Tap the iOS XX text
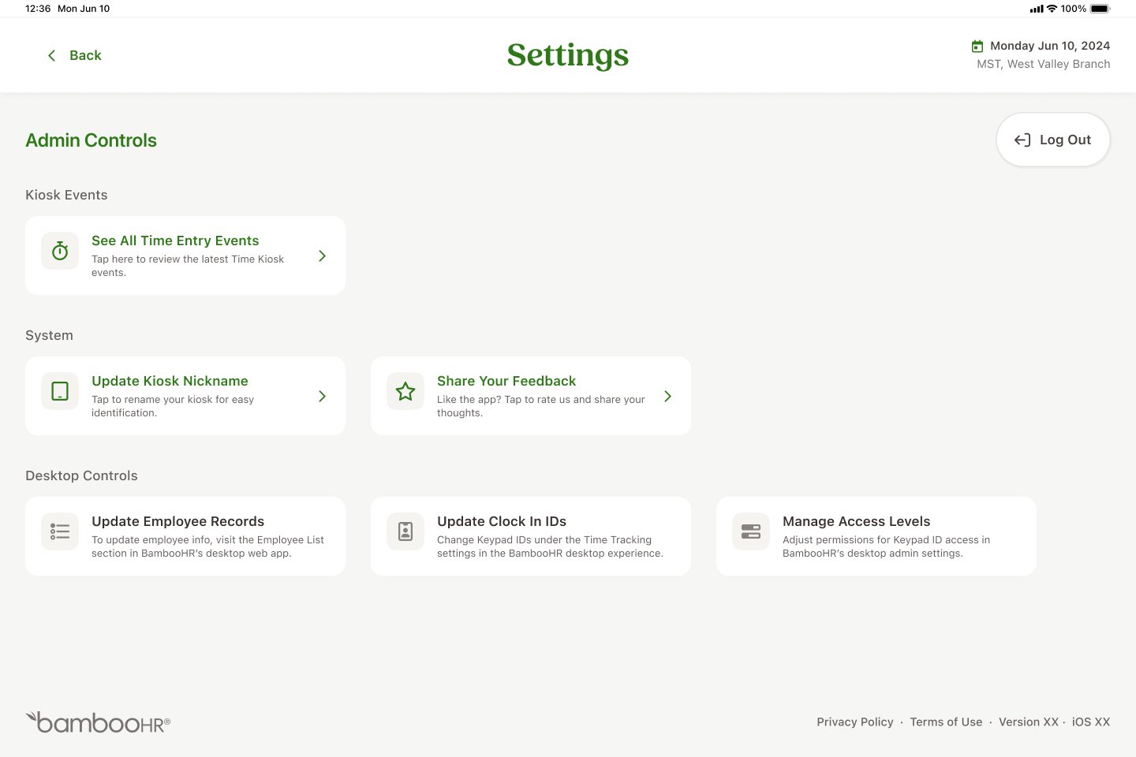This screenshot has width=1136, height=757. 1091,722
